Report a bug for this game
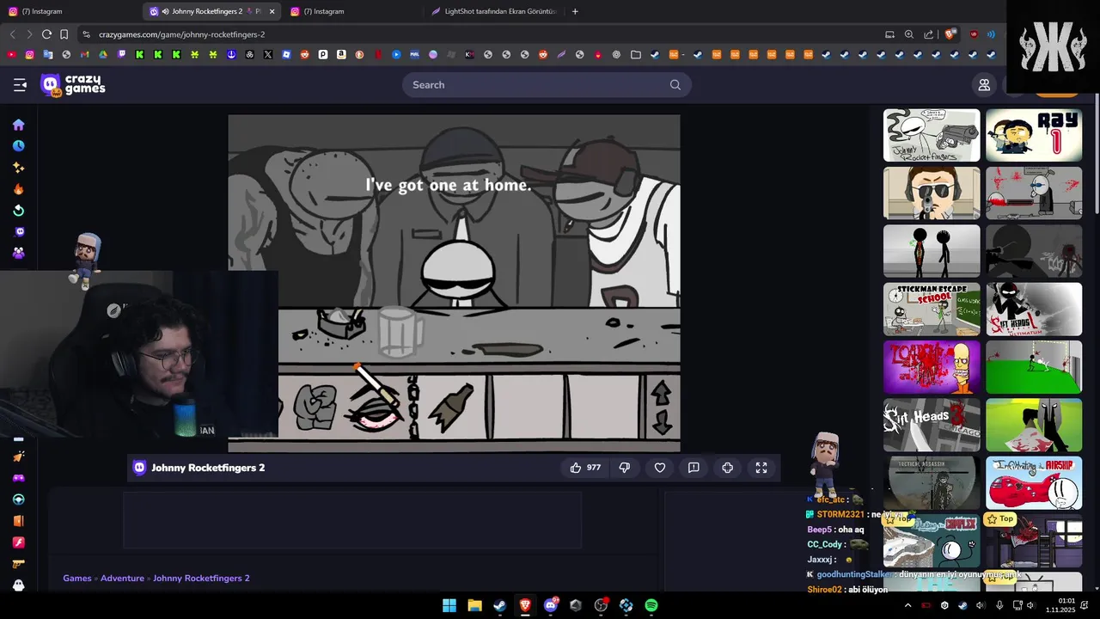This screenshot has height=619, width=1100. (694, 468)
